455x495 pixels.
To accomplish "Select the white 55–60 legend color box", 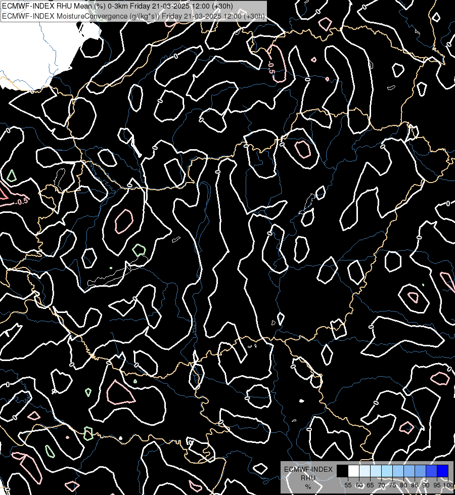I will [x=353, y=471].
